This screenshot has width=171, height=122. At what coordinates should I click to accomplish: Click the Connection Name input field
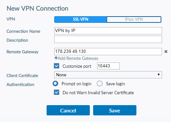click(108, 31)
